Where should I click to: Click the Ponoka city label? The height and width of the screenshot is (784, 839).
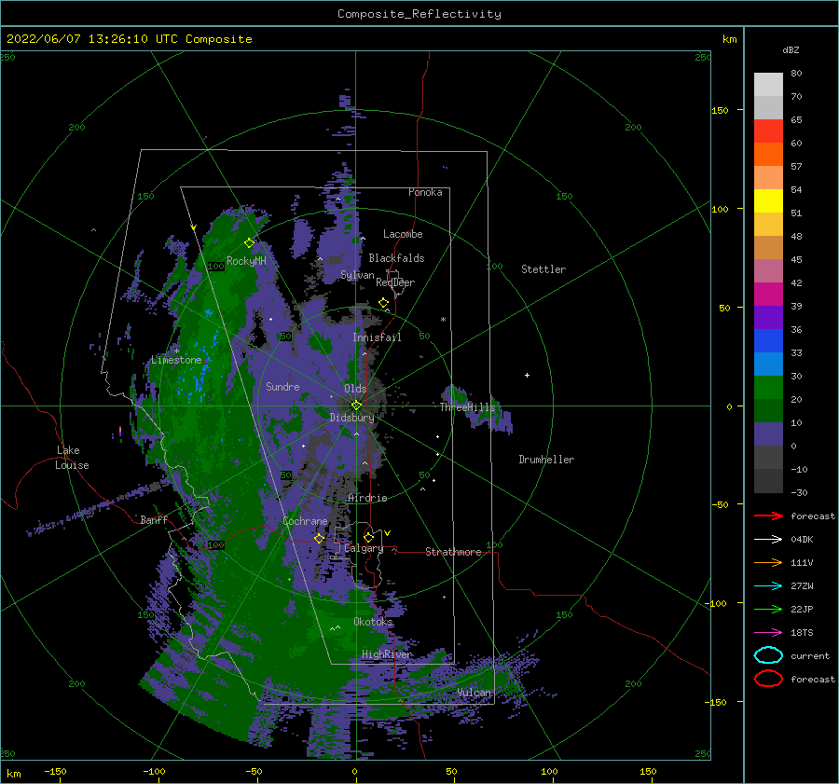click(x=425, y=192)
